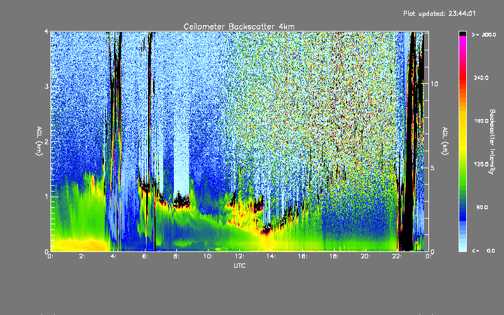The height and width of the screenshot is (315, 504).
Task: Click the right 'AGL (kft)' axis label
Action: (x=445, y=141)
